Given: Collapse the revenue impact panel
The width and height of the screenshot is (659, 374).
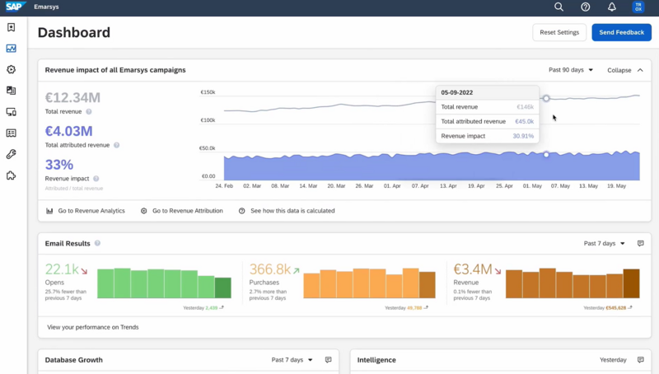Looking at the screenshot, I should [x=625, y=70].
